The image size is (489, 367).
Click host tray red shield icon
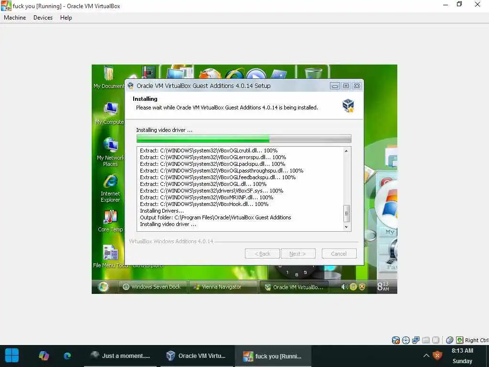tap(437, 356)
